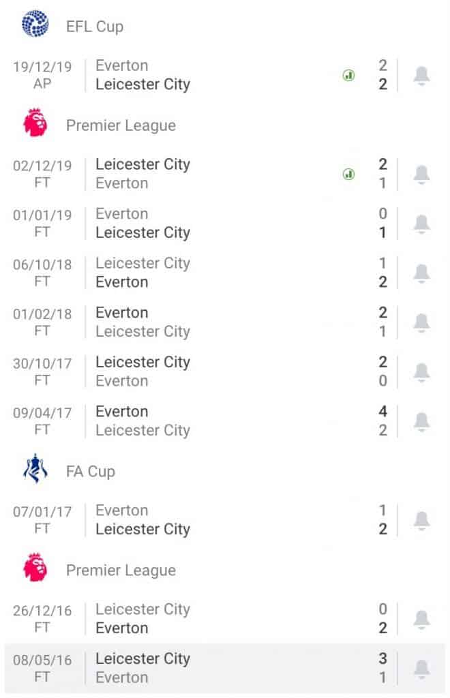Expand the EFL Cup section header

pyautogui.click(x=95, y=26)
